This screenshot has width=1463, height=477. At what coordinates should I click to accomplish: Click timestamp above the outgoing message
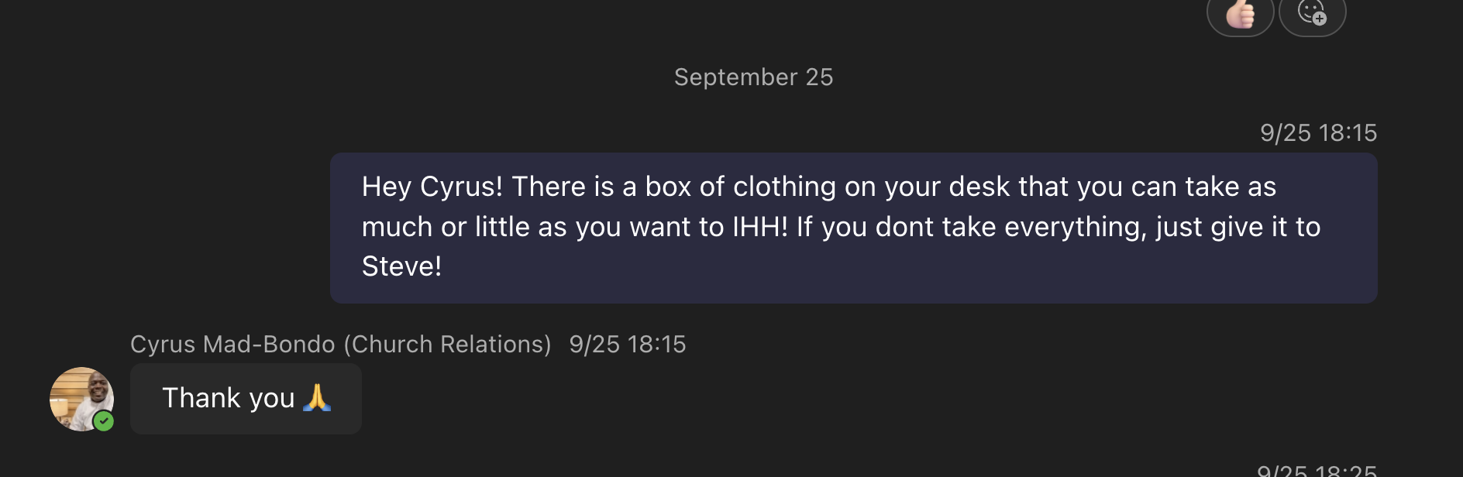(x=1318, y=133)
